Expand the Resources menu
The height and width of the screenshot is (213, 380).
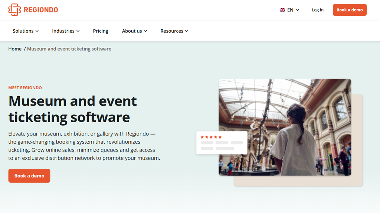click(x=174, y=31)
